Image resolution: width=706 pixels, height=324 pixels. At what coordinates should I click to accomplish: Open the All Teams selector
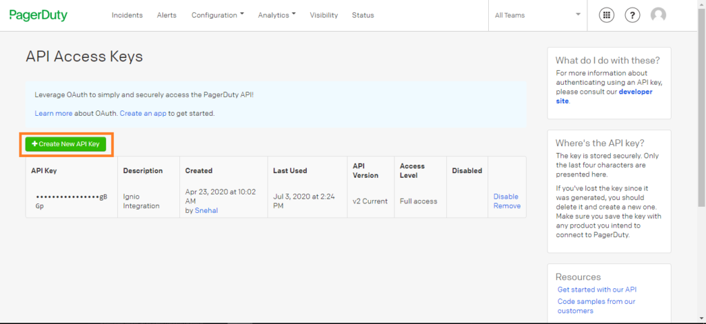537,15
